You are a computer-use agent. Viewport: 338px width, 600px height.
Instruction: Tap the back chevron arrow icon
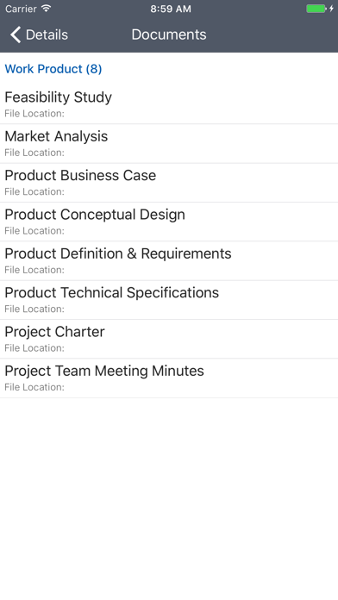tap(16, 34)
